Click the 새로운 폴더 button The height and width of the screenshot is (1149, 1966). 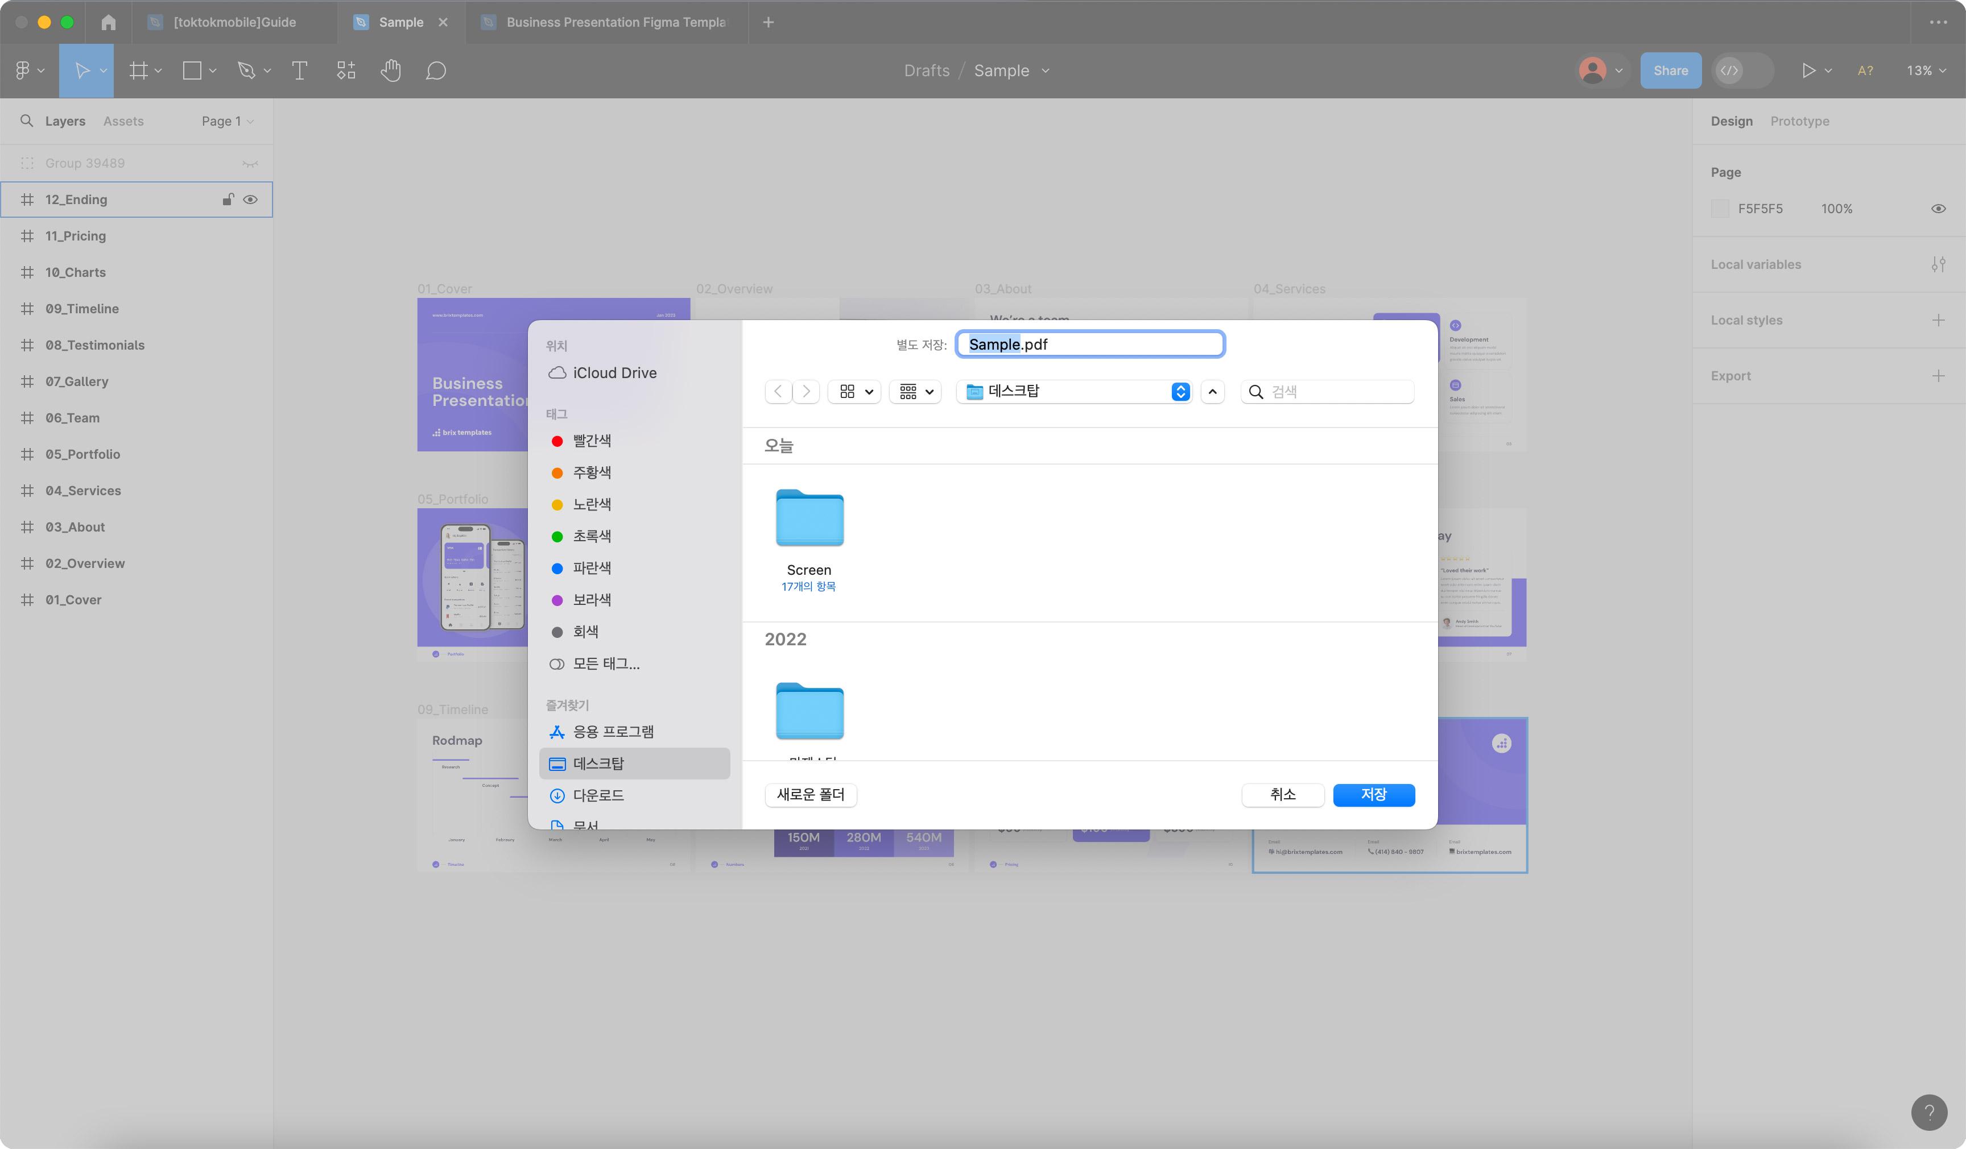(x=811, y=794)
